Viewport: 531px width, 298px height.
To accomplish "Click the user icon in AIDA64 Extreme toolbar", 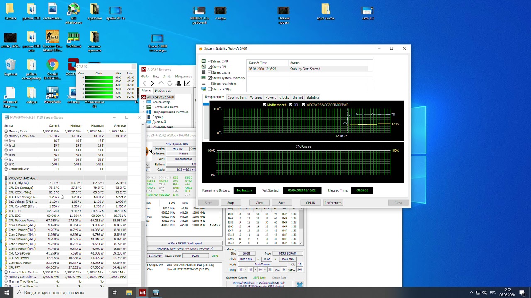I will [x=178, y=84].
